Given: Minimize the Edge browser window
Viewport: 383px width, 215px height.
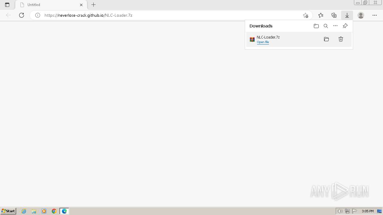Looking at the screenshot, I should point(358,3).
